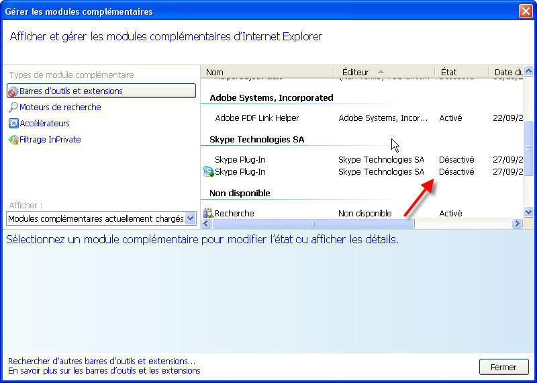Screen dimensions: 537x383
Task: Select the first Skype Plug-In entry
Action: coord(362,160)
